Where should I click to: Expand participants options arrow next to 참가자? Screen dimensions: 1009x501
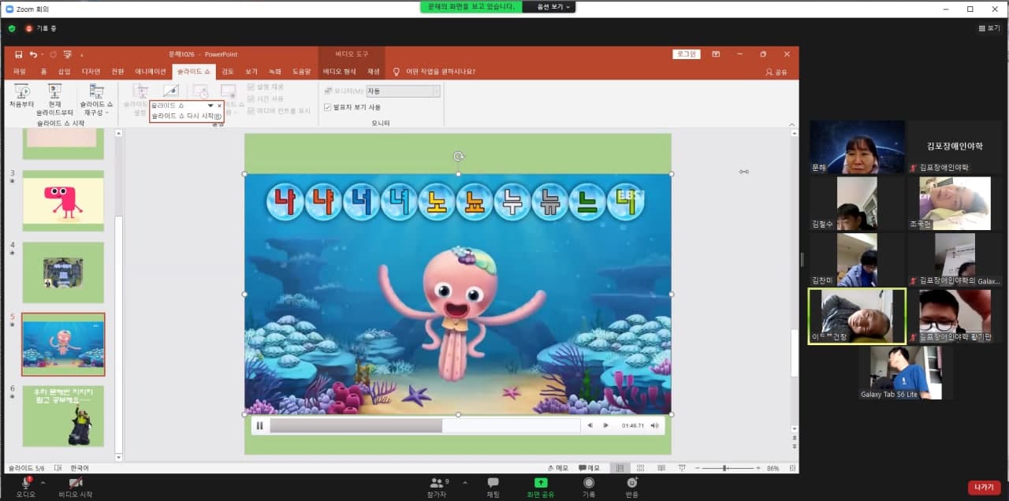tap(465, 482)
